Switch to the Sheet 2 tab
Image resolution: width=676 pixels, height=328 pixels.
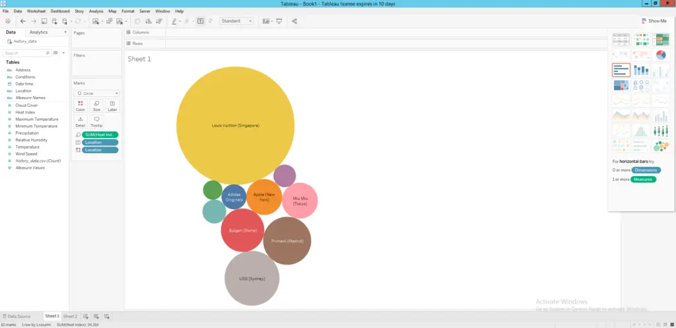pyautogui.click(x=70, y=317)
